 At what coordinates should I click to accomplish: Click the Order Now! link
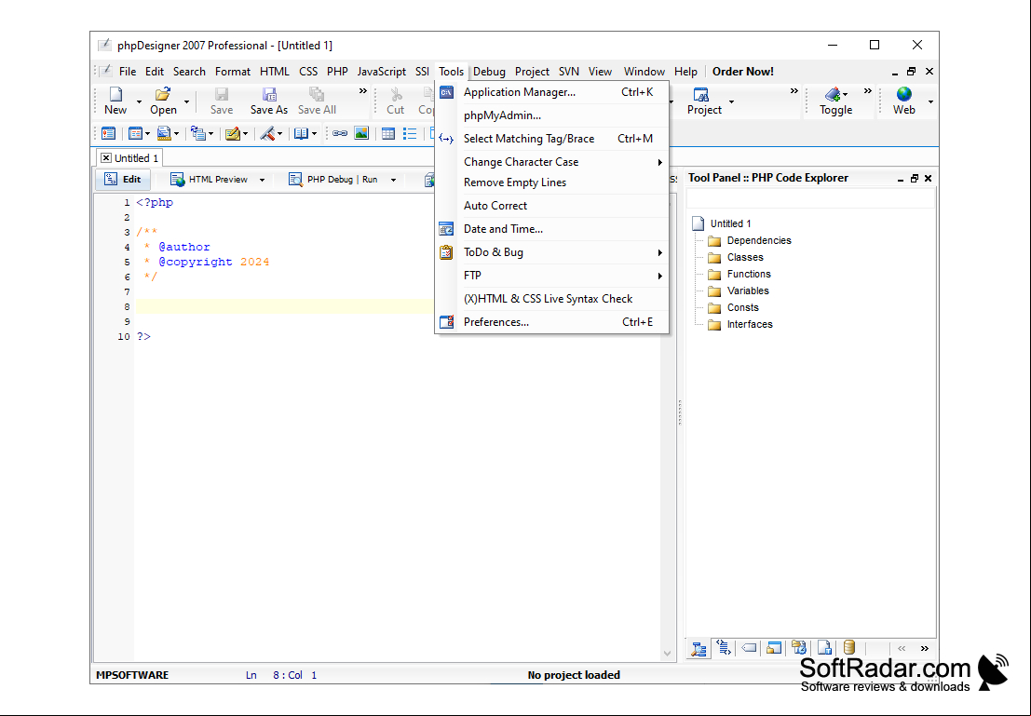coord(743,72)
